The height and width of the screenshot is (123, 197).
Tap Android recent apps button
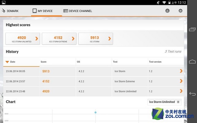pyautogui.click(x=192, y=30)
